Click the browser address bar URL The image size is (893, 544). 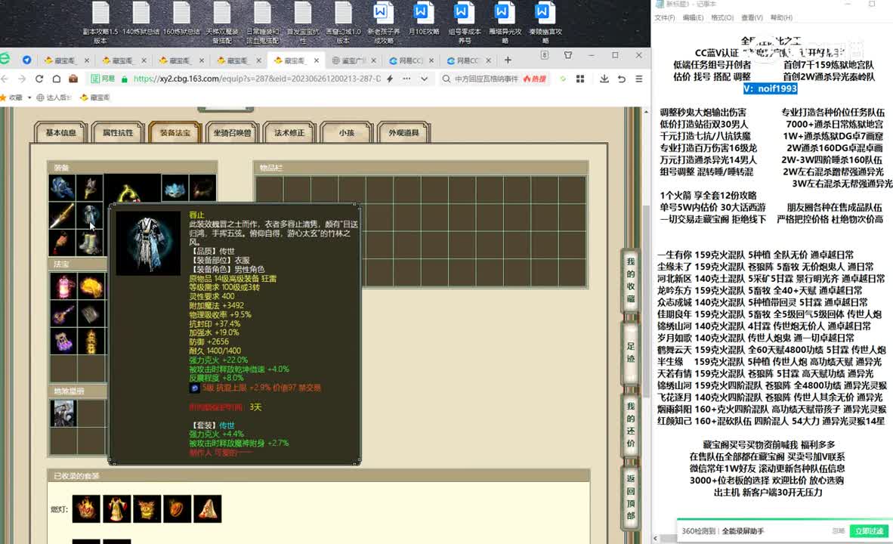pyautogui.click(x=257, y=79)
